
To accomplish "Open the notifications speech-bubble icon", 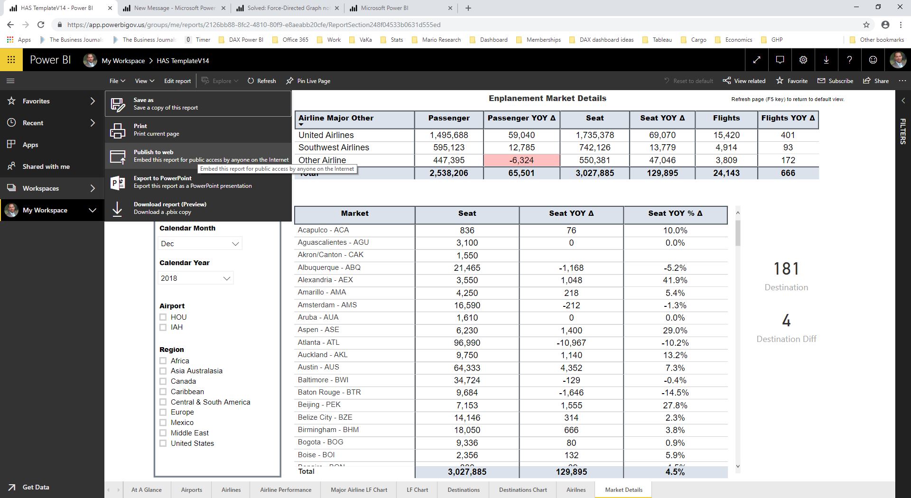I will click(x=780, y=60).
